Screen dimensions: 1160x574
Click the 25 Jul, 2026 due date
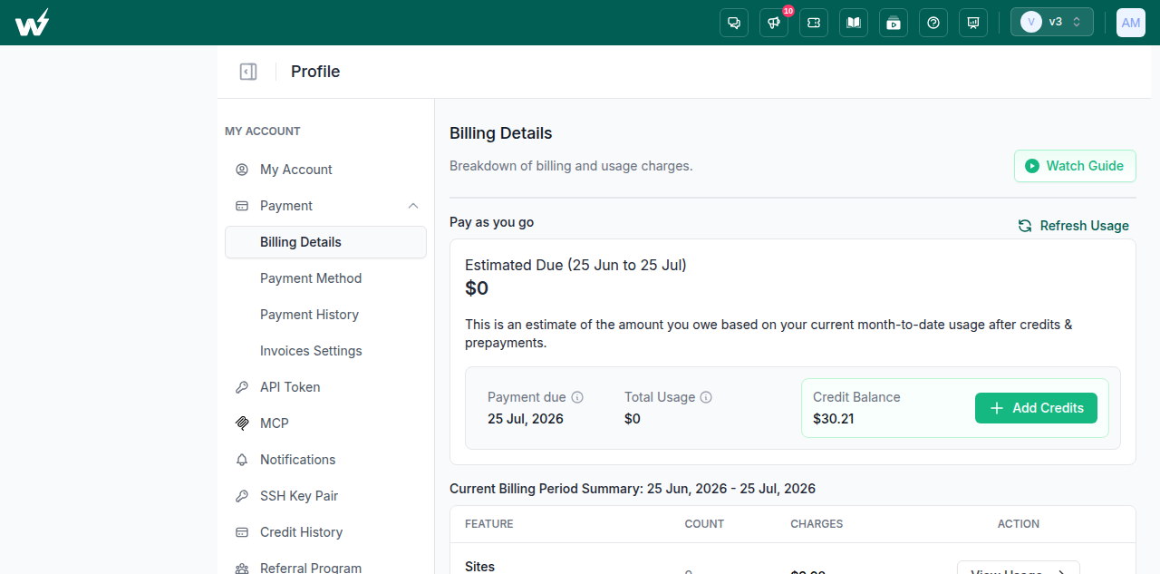(526, 419)
